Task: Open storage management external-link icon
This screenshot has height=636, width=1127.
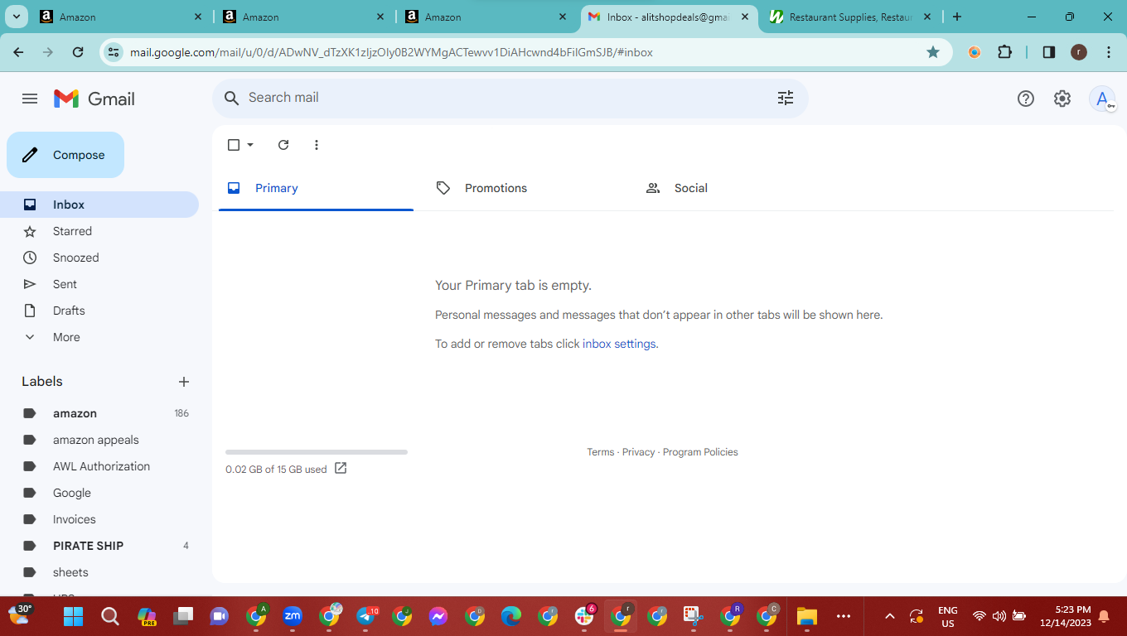Action: [341, 469]
